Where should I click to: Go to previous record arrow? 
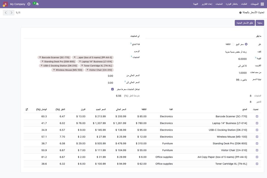click(x=6, y=13)
